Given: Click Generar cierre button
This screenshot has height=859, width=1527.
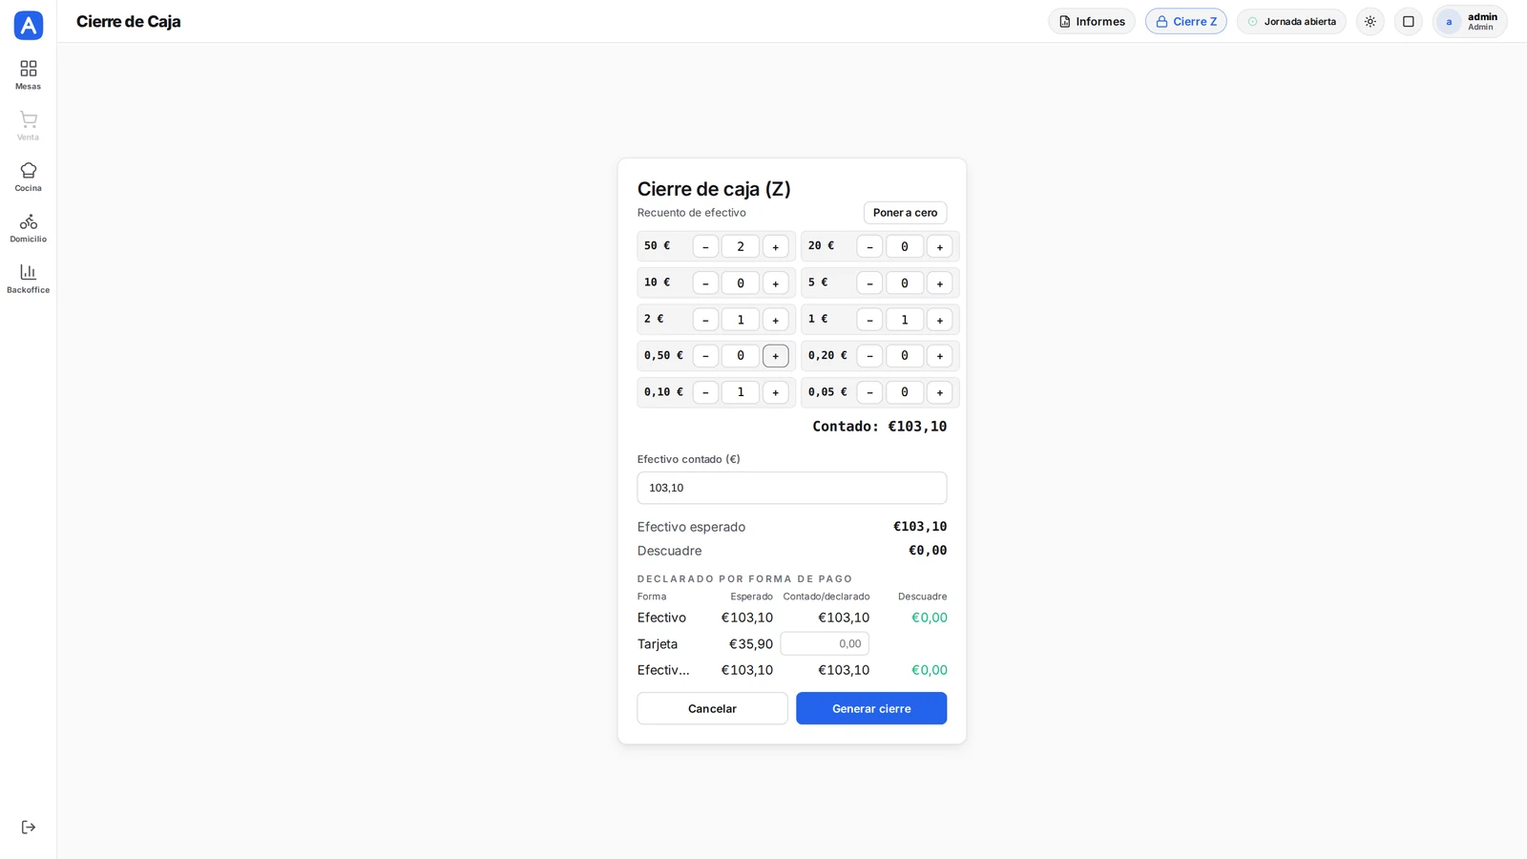Looking at the screenshot, I should [871, 708].
